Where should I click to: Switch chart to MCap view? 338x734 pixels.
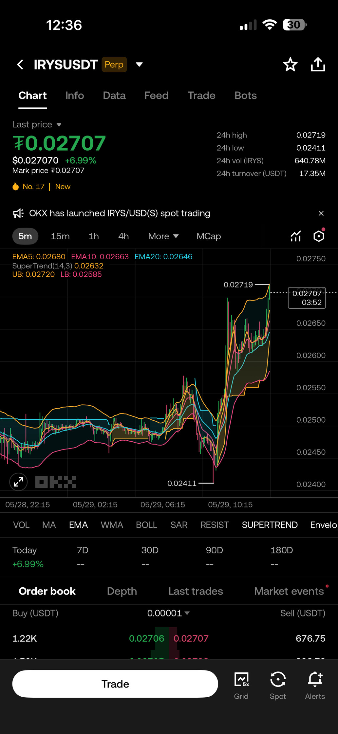(x=209, y=236)
